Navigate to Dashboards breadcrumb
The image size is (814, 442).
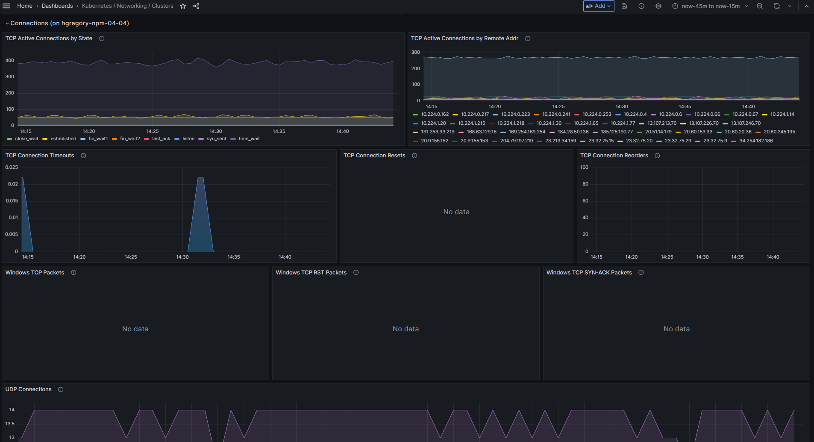point(57,6)
